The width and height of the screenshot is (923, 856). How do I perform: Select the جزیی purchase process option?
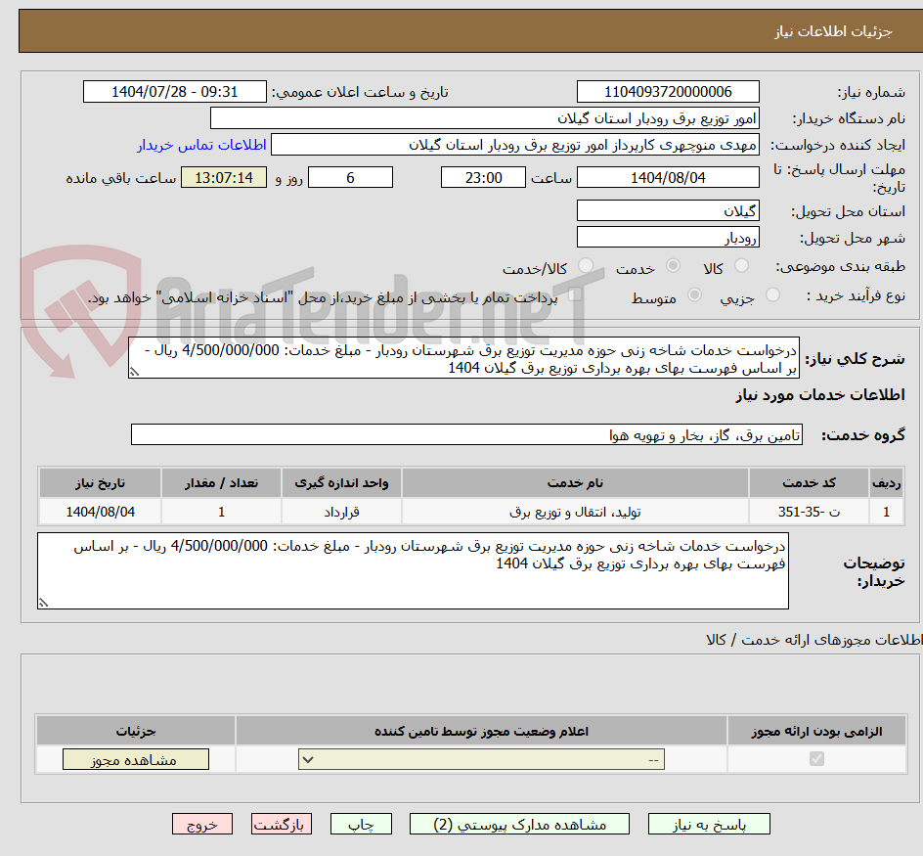tap(771, 297)
